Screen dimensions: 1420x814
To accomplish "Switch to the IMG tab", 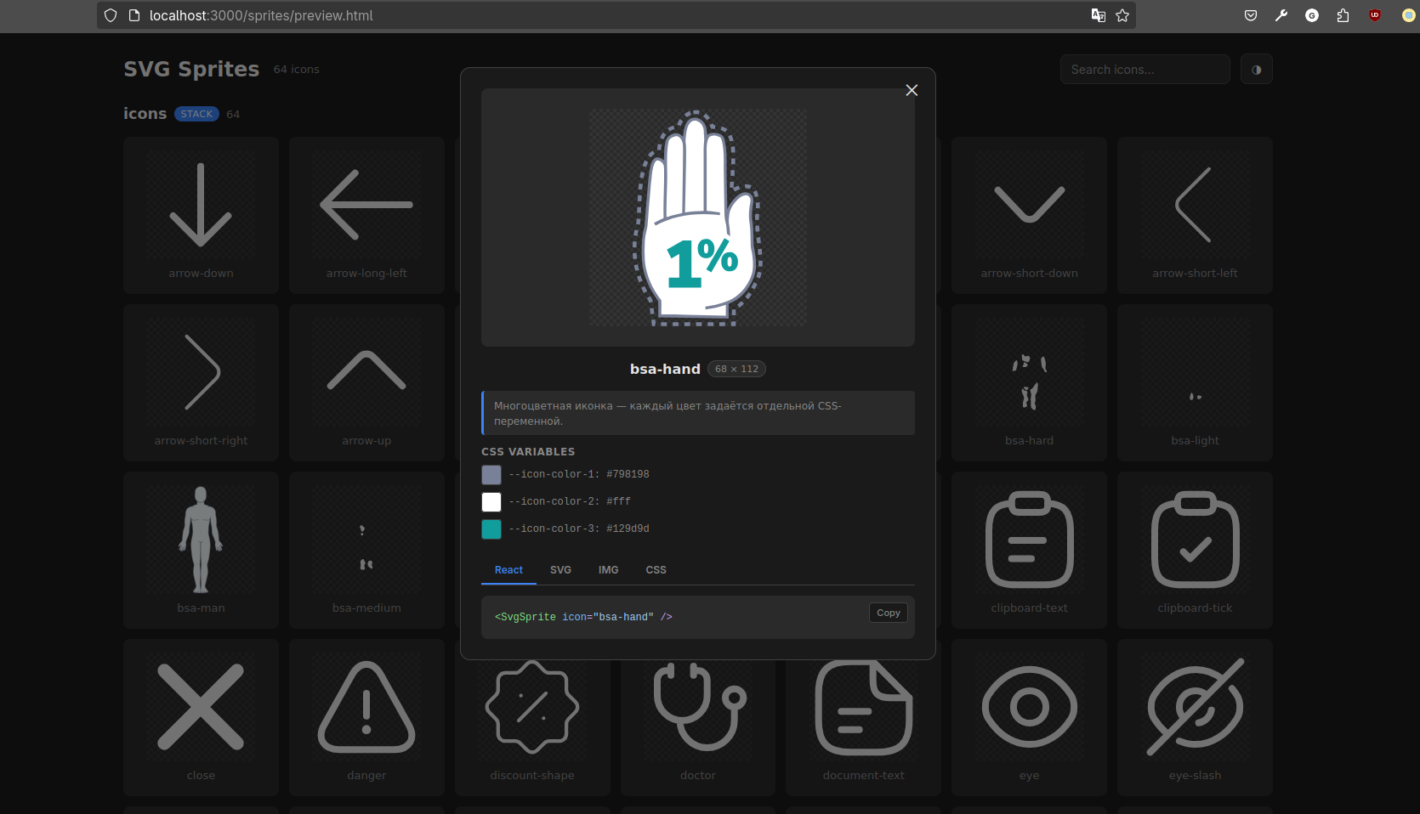I will (x=608, y=570).
